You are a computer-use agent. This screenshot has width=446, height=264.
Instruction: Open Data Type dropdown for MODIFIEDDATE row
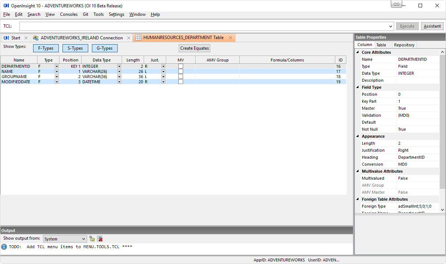click(119, 82)
